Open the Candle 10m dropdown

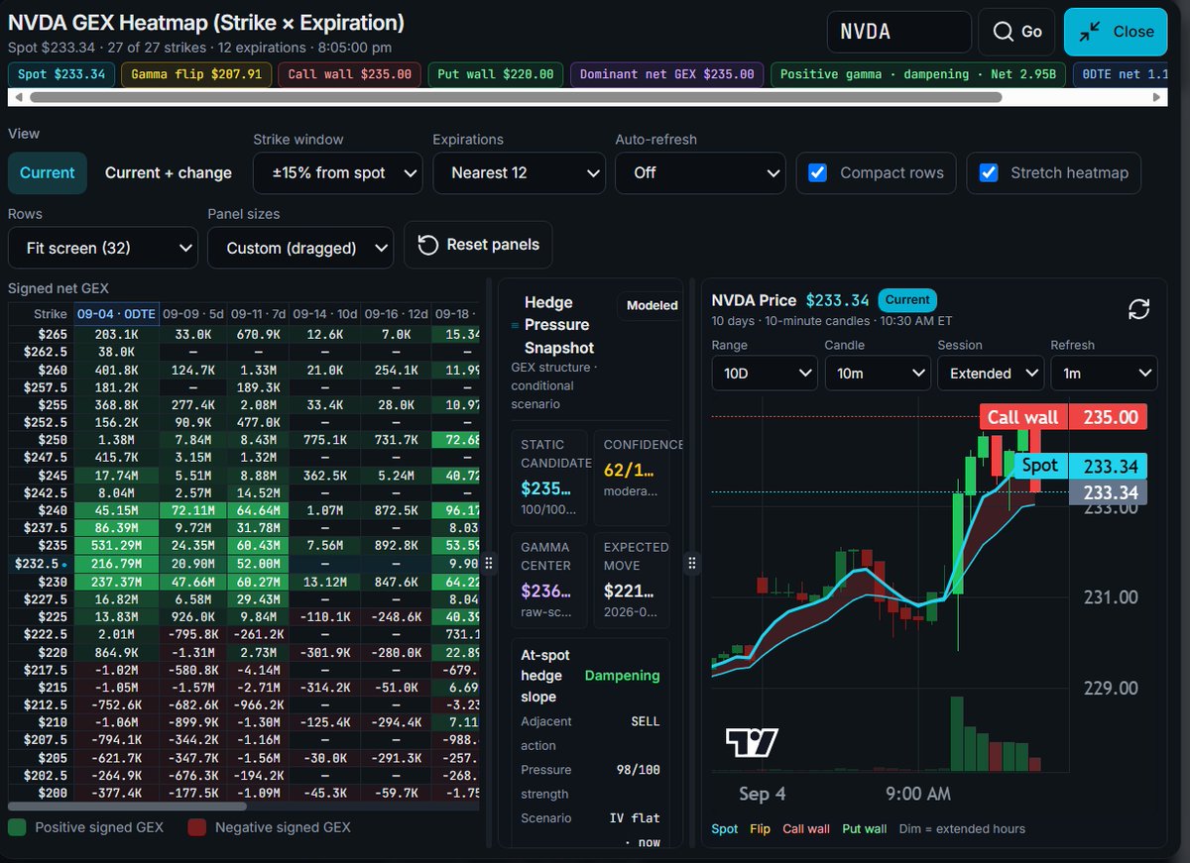[x=878, y=374]
